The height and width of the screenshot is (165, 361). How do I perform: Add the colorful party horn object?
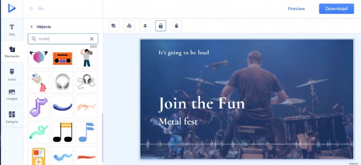point(38,82)
